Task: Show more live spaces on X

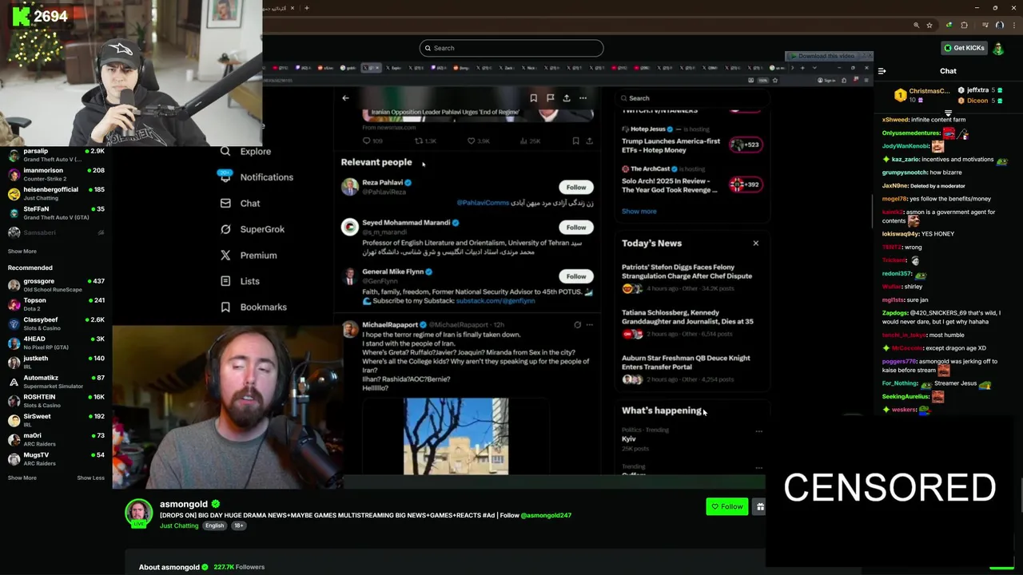Action: coord(639,212)
